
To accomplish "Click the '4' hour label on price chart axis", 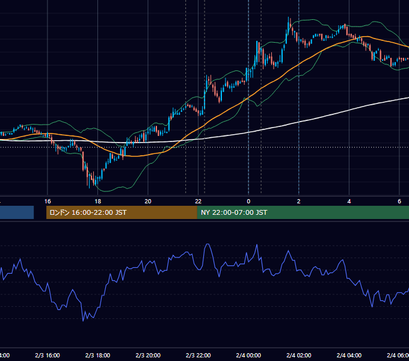I will tap(349, 202).
